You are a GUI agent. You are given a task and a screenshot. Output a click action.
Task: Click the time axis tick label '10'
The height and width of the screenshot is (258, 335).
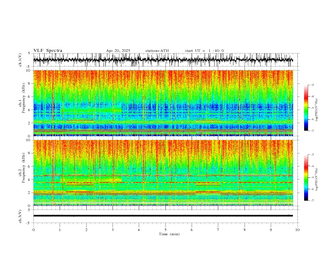point(297,230)
